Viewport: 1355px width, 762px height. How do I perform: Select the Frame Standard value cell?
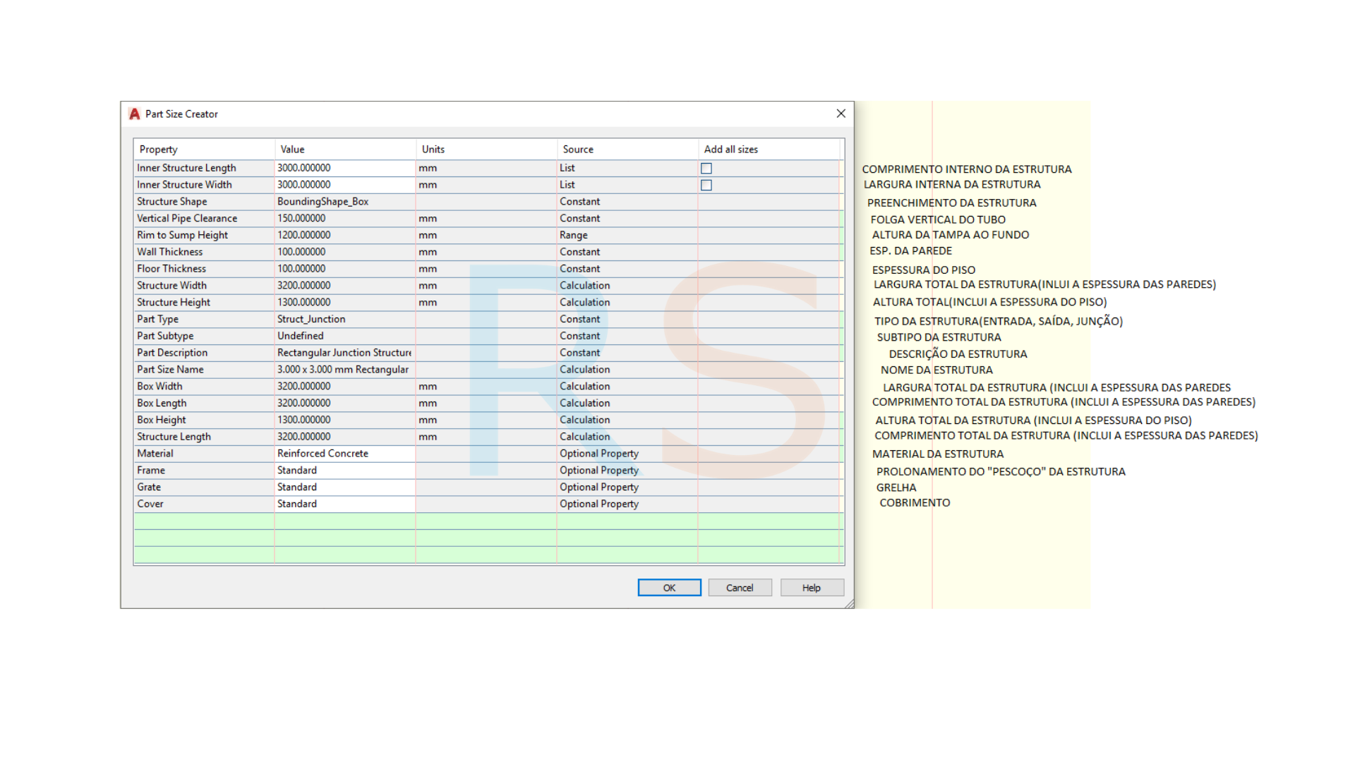[344, 471]
